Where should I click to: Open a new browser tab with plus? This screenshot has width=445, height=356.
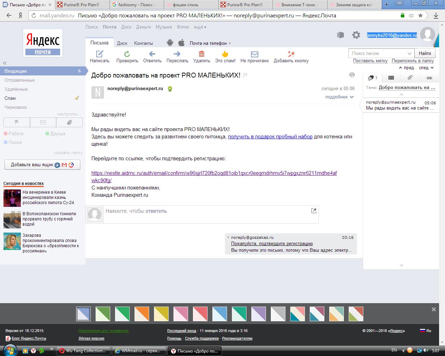[x=386, y=5]
